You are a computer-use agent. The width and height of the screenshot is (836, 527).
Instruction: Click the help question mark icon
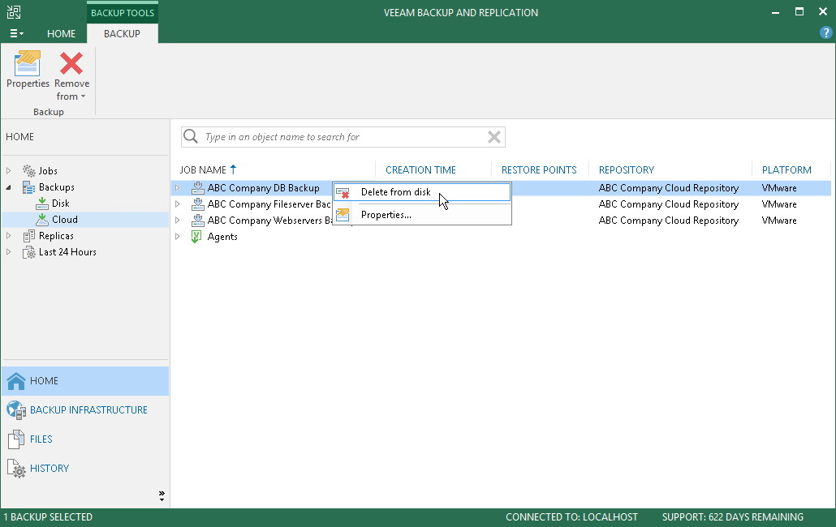[x=826, y=32]
